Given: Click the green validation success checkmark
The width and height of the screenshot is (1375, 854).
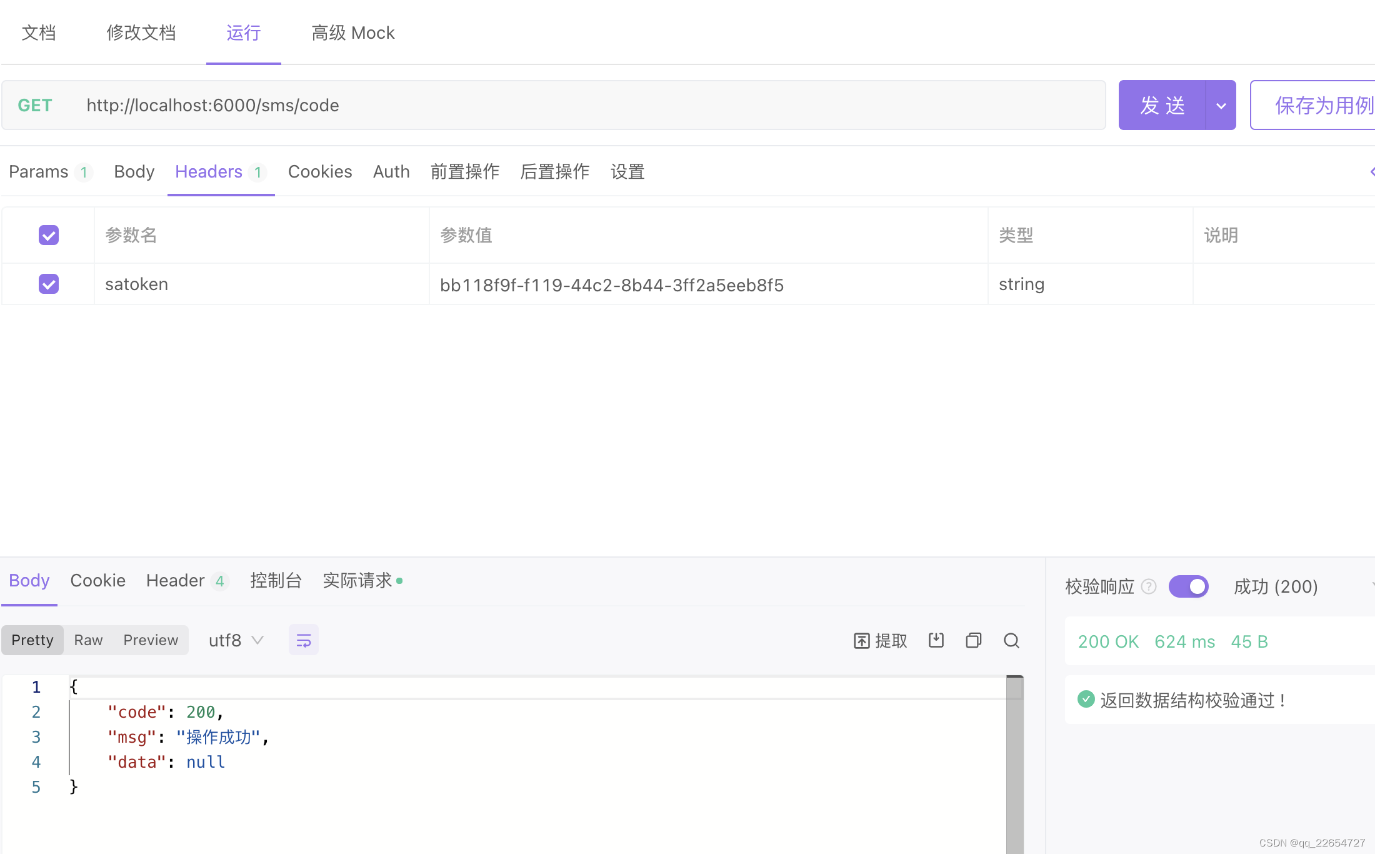Looking at the screenshot, I should pyautogui.click(x=1086, y=699).
